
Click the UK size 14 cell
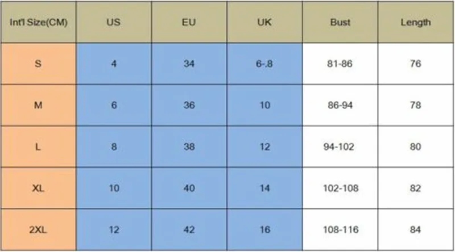point(264,188)
